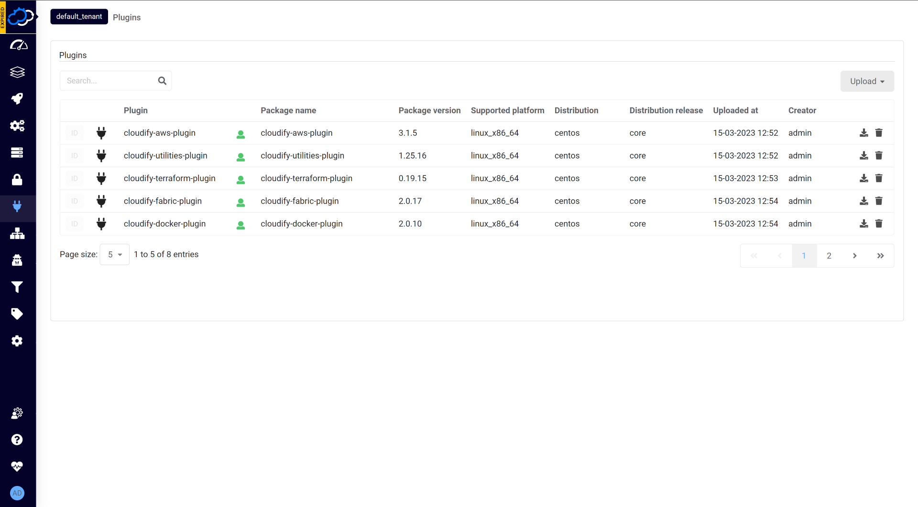Delete the cloudify-fabric-plugin
The image size is (918, 507).
[879, 201]
